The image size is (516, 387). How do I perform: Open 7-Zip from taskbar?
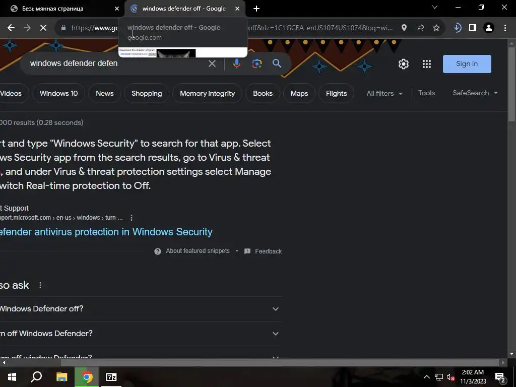coord(111,377)
